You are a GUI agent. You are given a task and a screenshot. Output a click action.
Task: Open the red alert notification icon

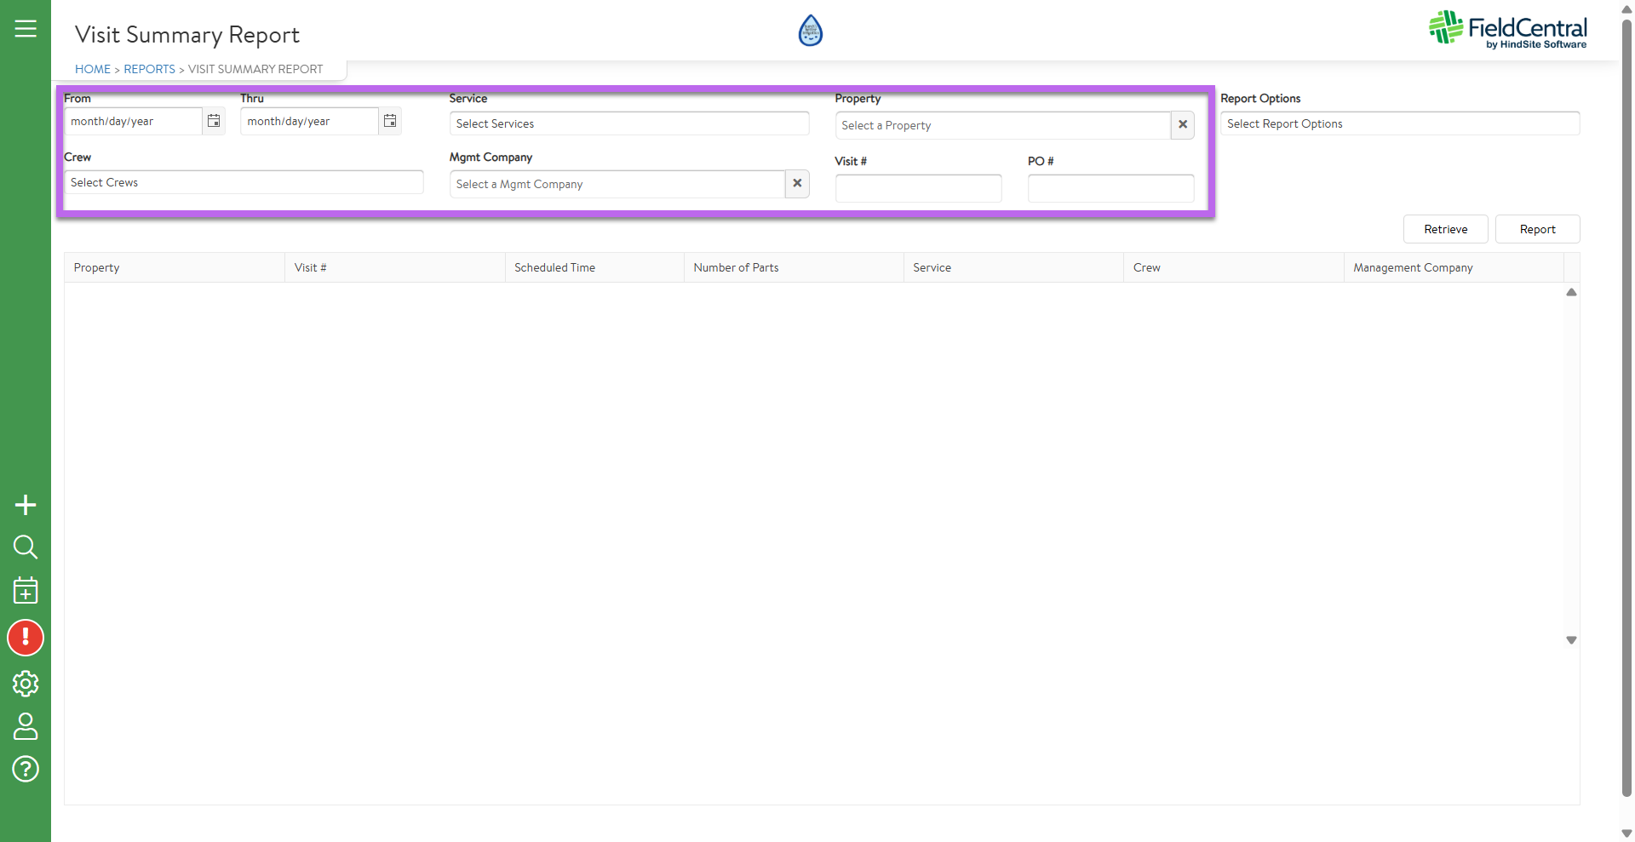[x=26, y=638]
